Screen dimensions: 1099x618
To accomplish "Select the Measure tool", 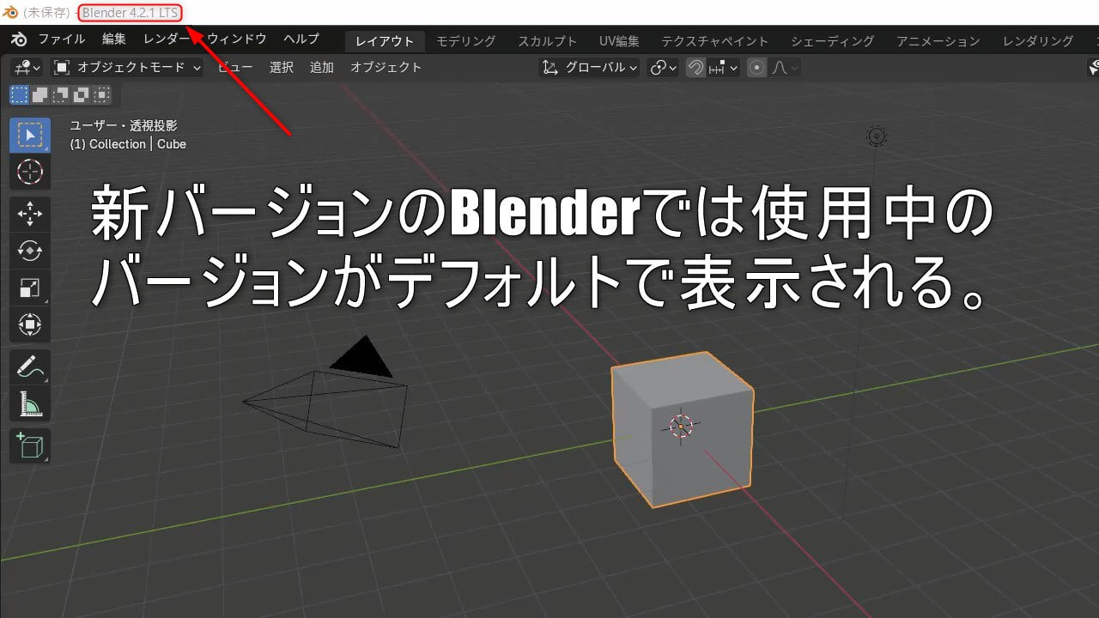I will pyautogui.click(x=30, y=403).
